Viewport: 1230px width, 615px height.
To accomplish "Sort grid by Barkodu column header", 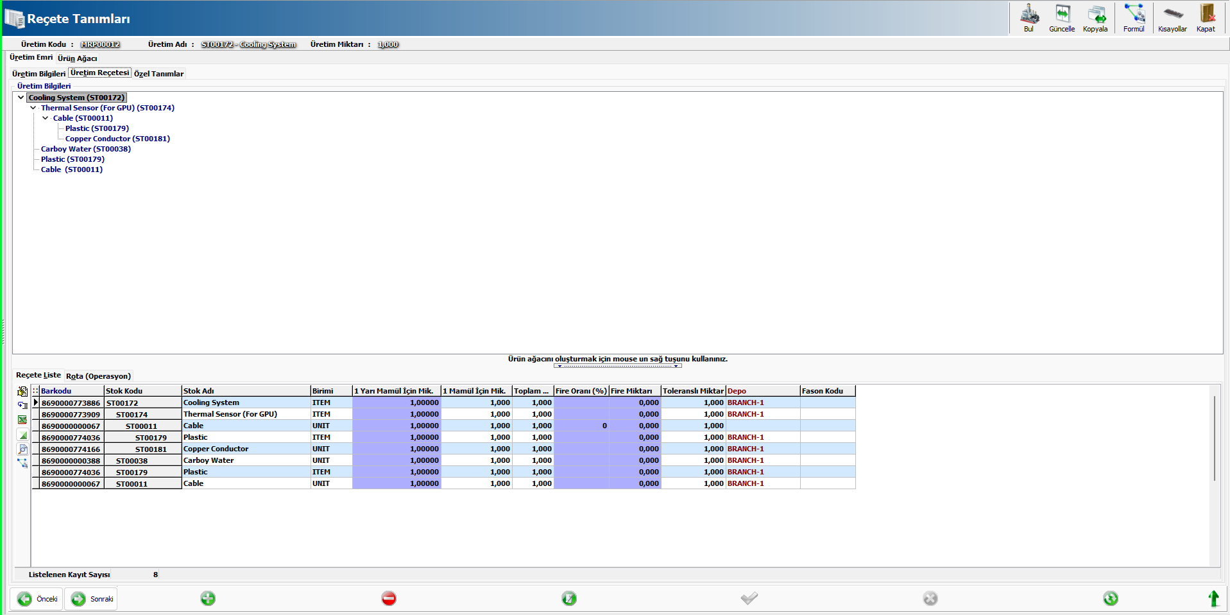I will tap(56, 391).
